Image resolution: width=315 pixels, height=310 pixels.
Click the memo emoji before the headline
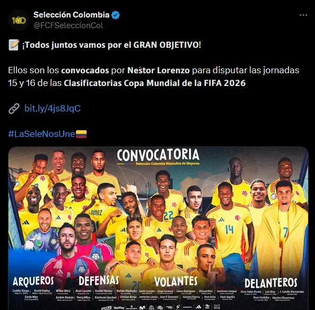(14, 45)
